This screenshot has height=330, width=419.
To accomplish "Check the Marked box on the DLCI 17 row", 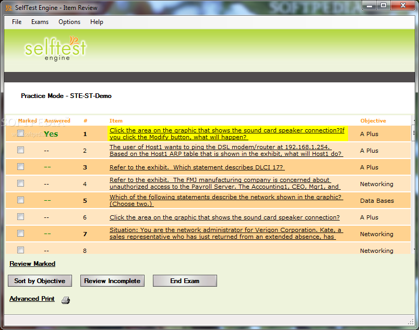I will (x=20, y=167).
